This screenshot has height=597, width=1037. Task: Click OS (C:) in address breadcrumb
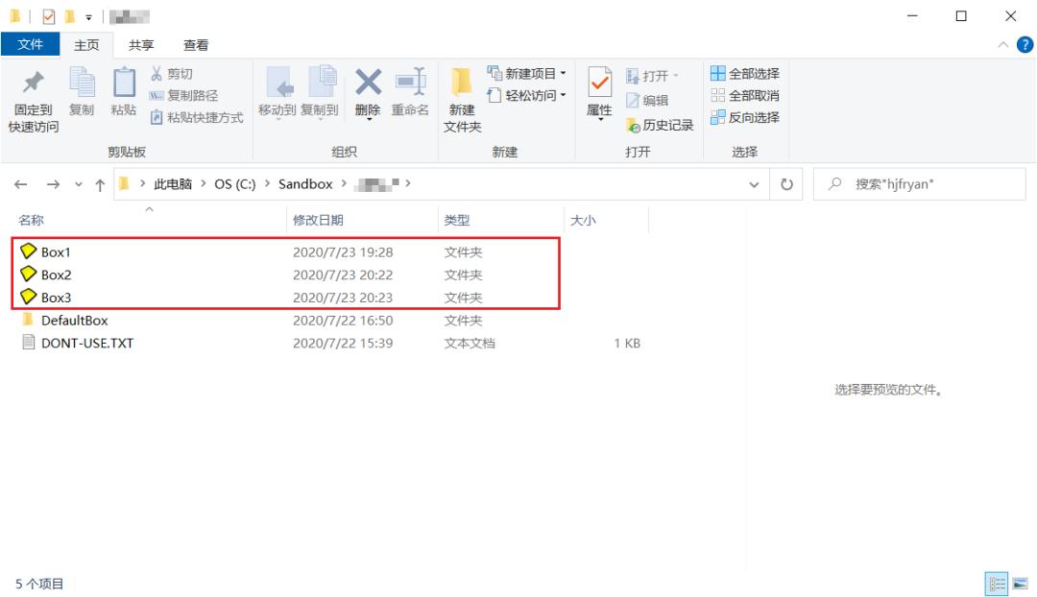(x=235, y=183)
